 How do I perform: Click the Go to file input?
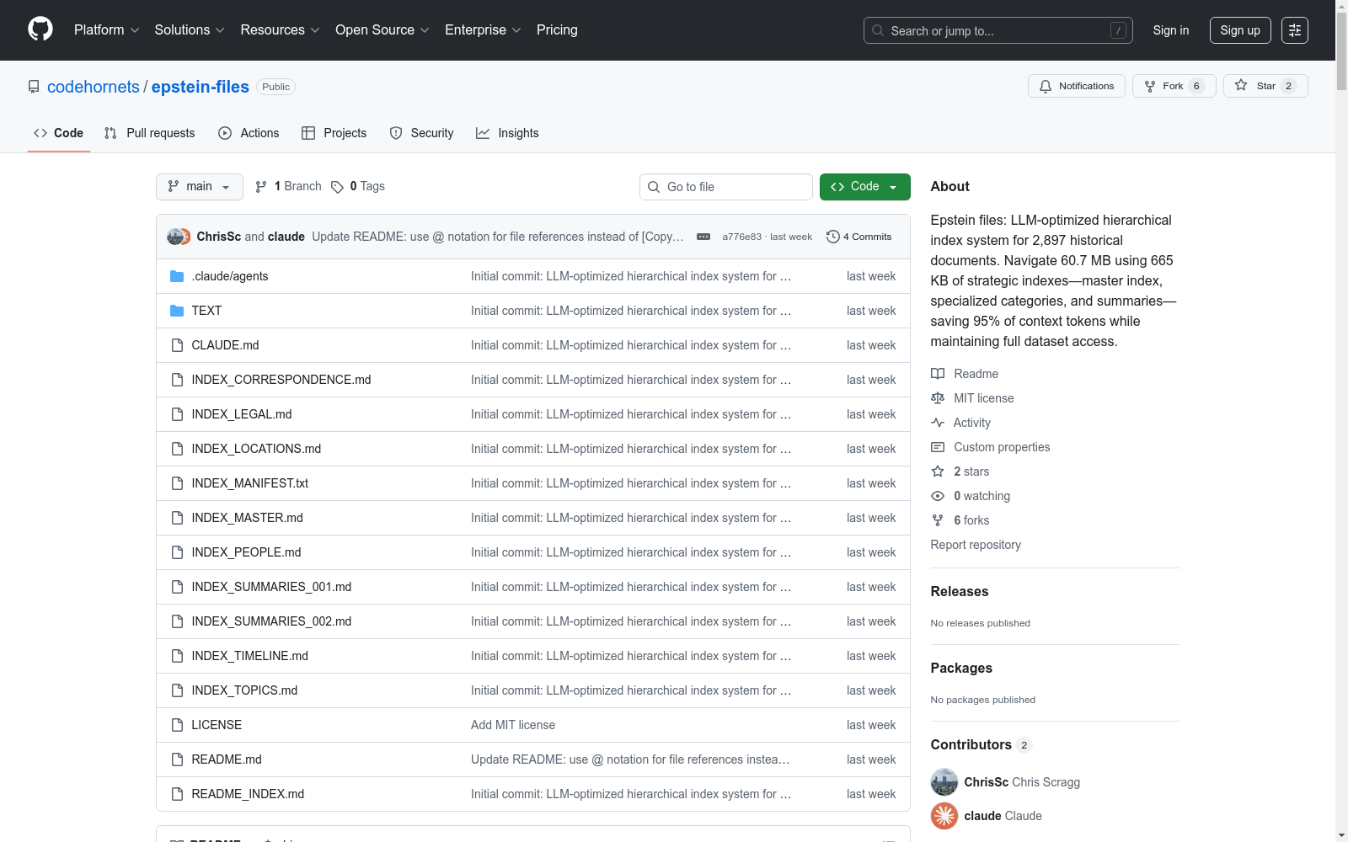[x=726, y=187]
